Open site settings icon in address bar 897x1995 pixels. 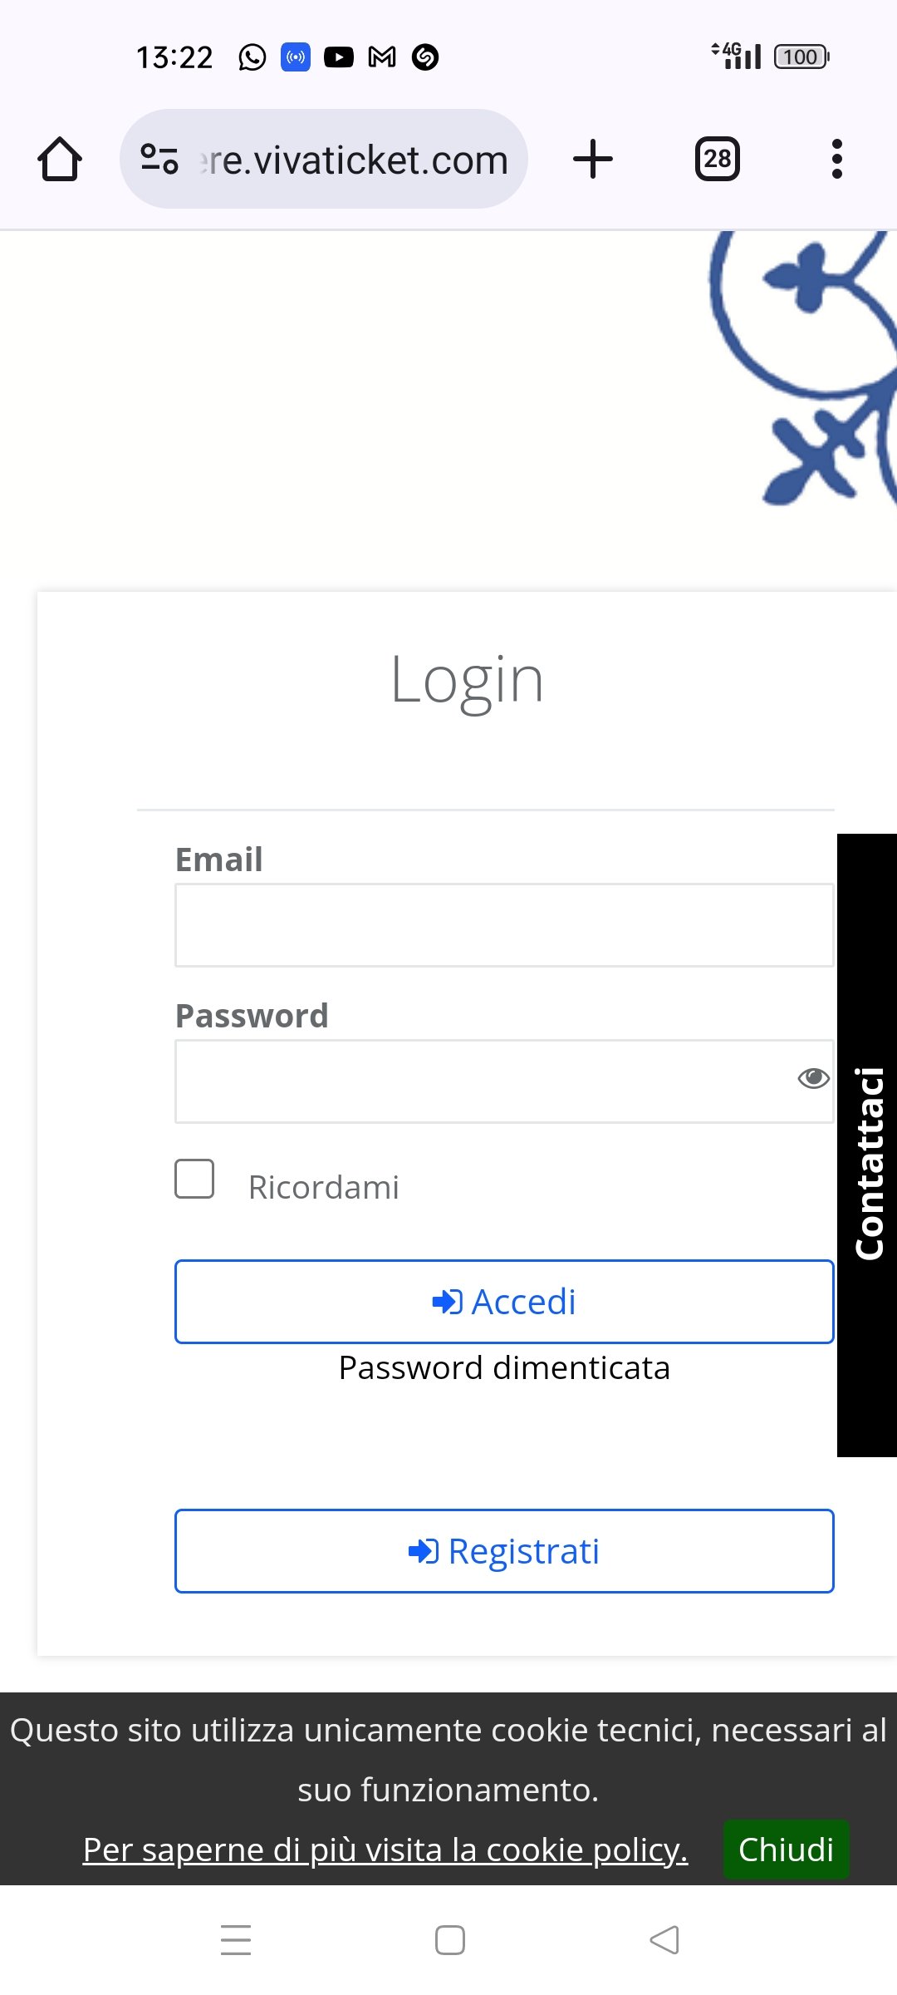click(x=159, y=159)
